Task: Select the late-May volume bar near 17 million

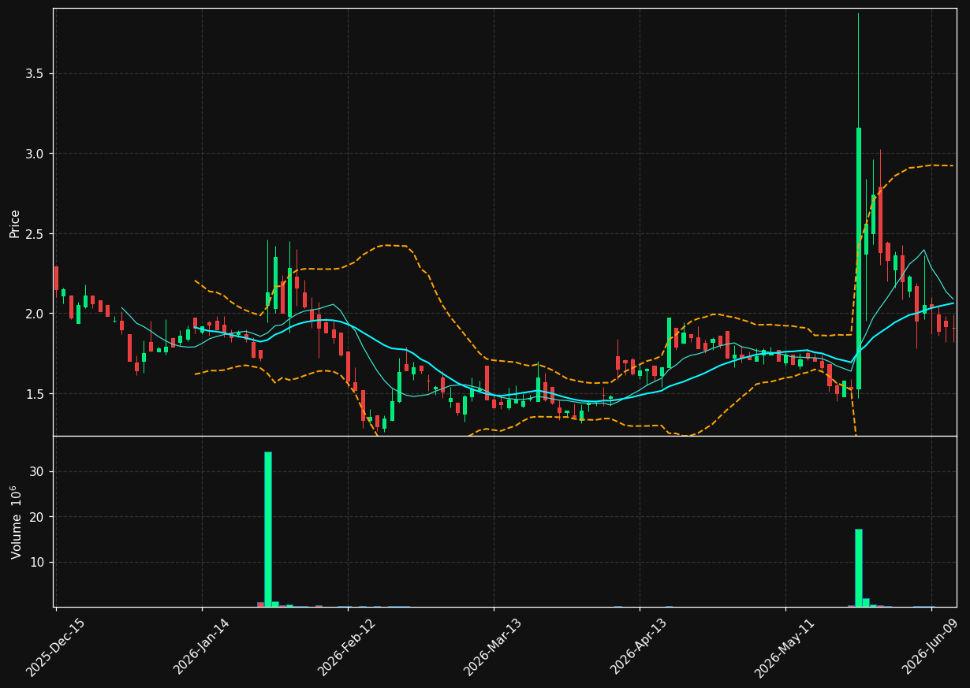Action: pos(859,567)
